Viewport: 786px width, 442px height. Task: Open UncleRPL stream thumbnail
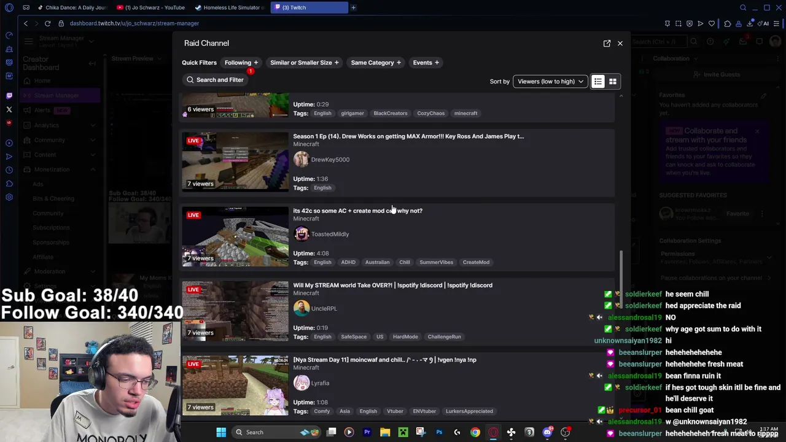[235, 311]
